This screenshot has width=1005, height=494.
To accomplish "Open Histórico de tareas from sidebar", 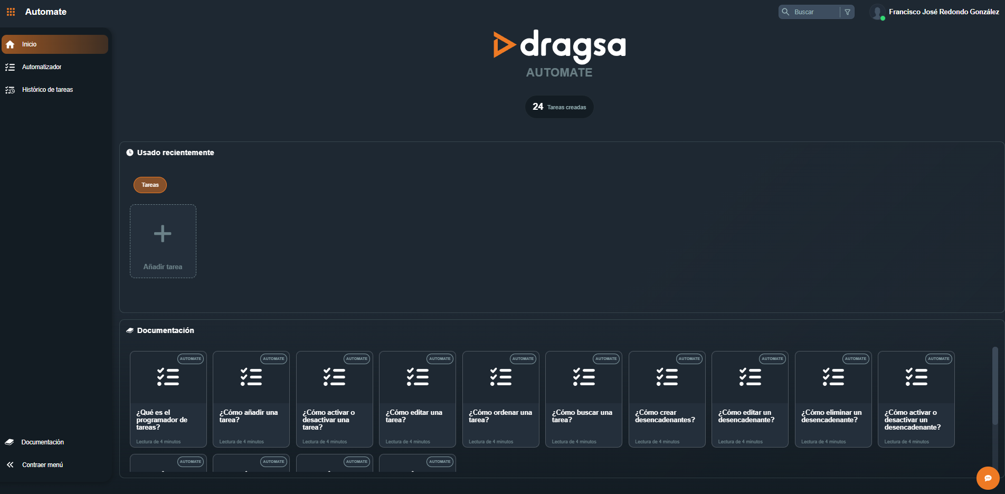I will coord(47,90).
